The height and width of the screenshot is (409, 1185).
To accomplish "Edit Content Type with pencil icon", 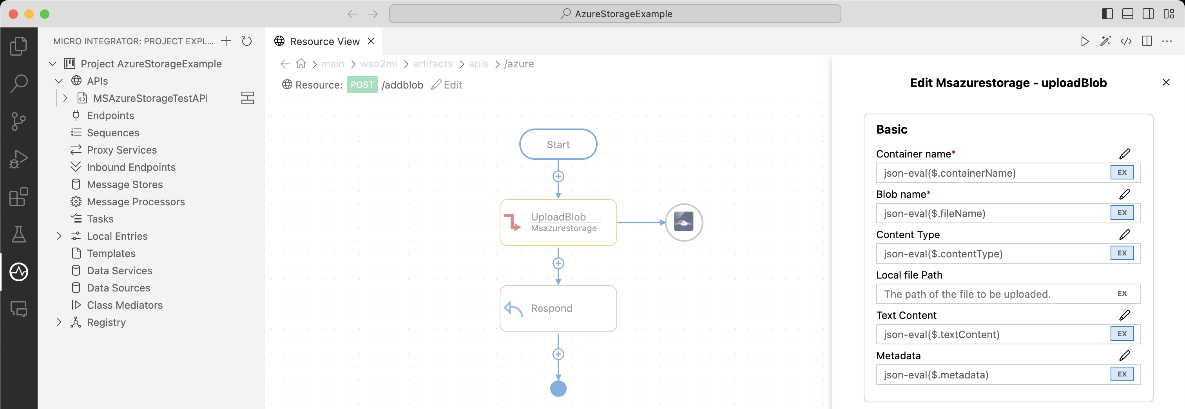I will pyautogui.click(x=1124, y=235).
